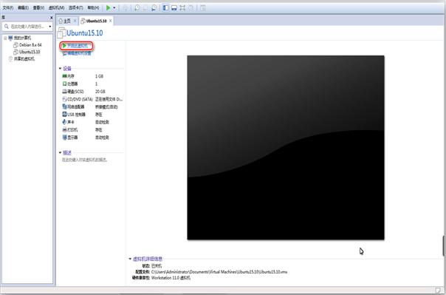Click the 硬盘(SCSI) hard disk device icon
The width and height of the screenshot is (446, 295).
click(64, 92)
